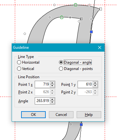Screen dimensions: 117x140
Task: Click the Point 1 y input field
Action: click(85, 84)
